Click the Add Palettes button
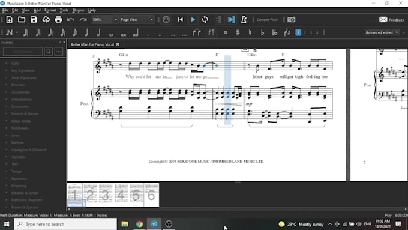The image size is (408, 230). pyautogui.click(x=23, y=52)
